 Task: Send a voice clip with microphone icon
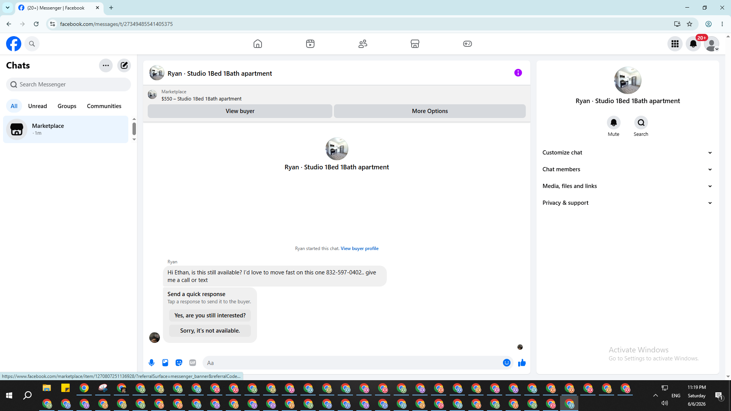pos(152,363)
